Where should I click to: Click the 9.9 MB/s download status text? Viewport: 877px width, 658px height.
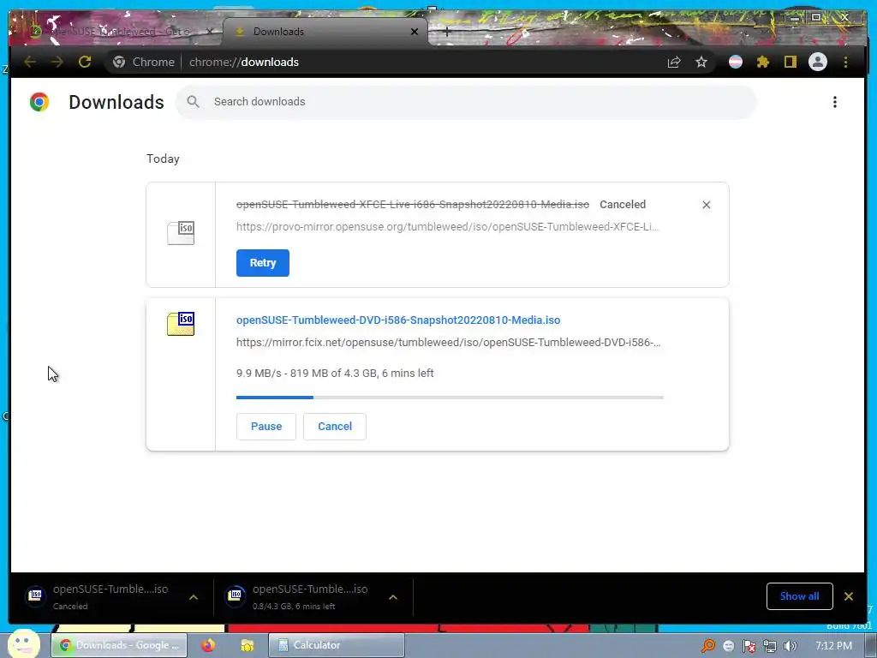[x=335, y=374]
